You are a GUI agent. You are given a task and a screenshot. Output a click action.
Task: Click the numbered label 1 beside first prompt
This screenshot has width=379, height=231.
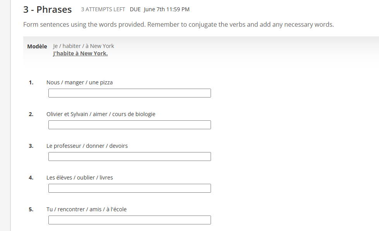31,82
